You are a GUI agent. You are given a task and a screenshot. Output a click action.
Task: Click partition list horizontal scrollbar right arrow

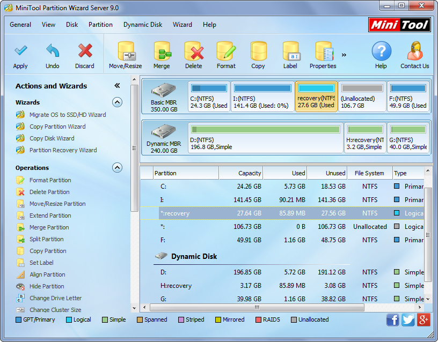pyautogui.click(x=420, y=307)
